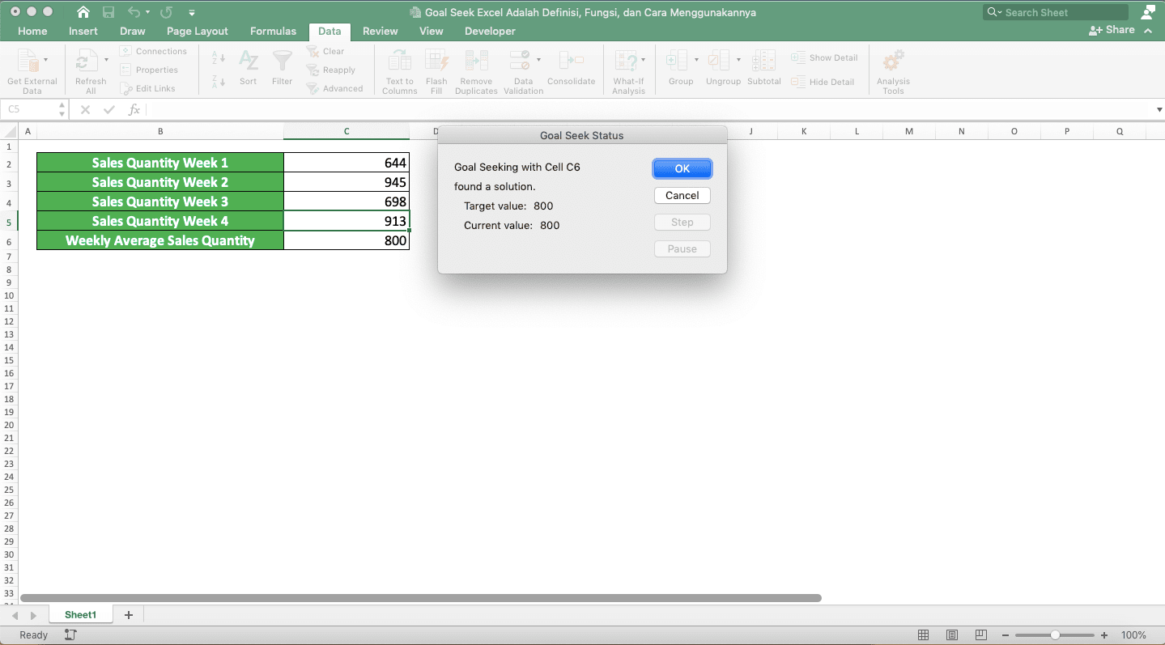Click OK in Goal Seek Status
This screenshot has height=645, width=1165.
(682, 168)
